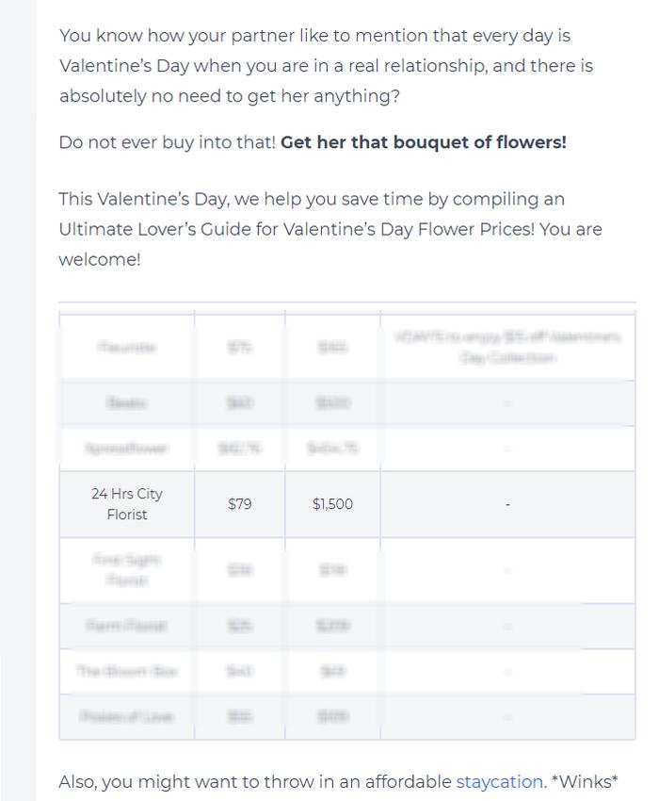Click blurred two-line florist name below 24 Hrs City Florist
659x801 pixels.
126,569
